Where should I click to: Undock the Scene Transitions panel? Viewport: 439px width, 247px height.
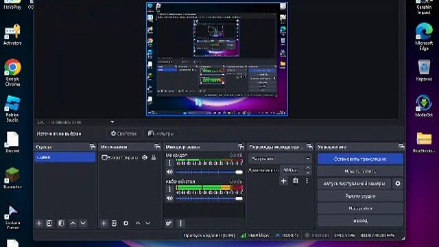pos(309,146)
